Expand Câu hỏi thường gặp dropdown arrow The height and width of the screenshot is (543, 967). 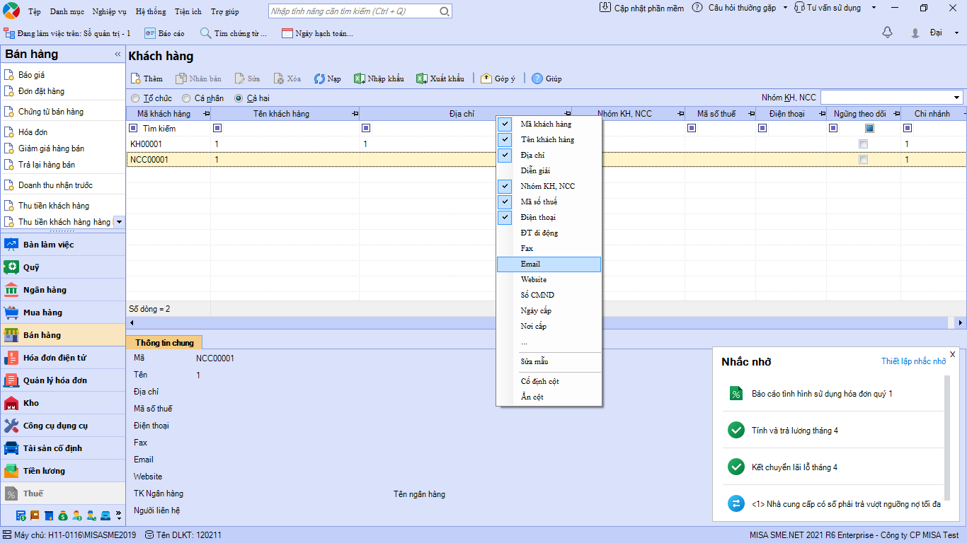coord(785,8)
